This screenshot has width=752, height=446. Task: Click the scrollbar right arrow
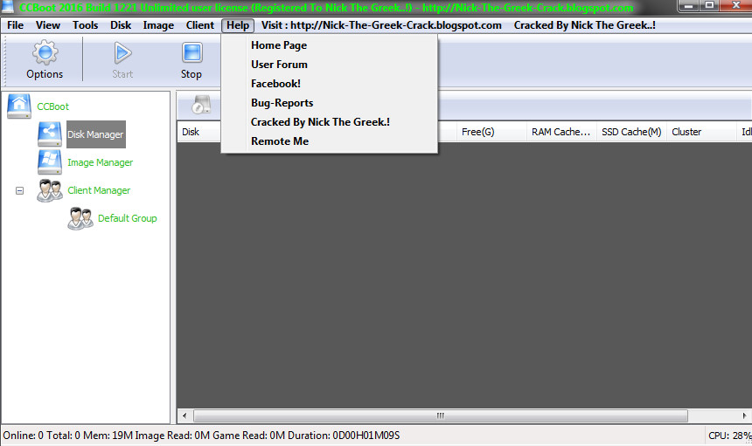coord(744,415)
